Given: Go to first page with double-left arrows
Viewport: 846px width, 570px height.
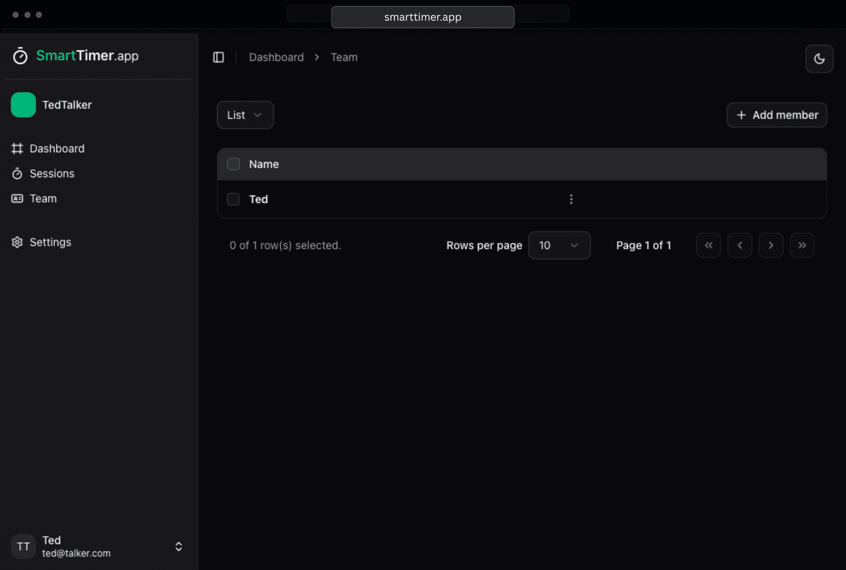Looking at the screenshot, I should (708, 245).
